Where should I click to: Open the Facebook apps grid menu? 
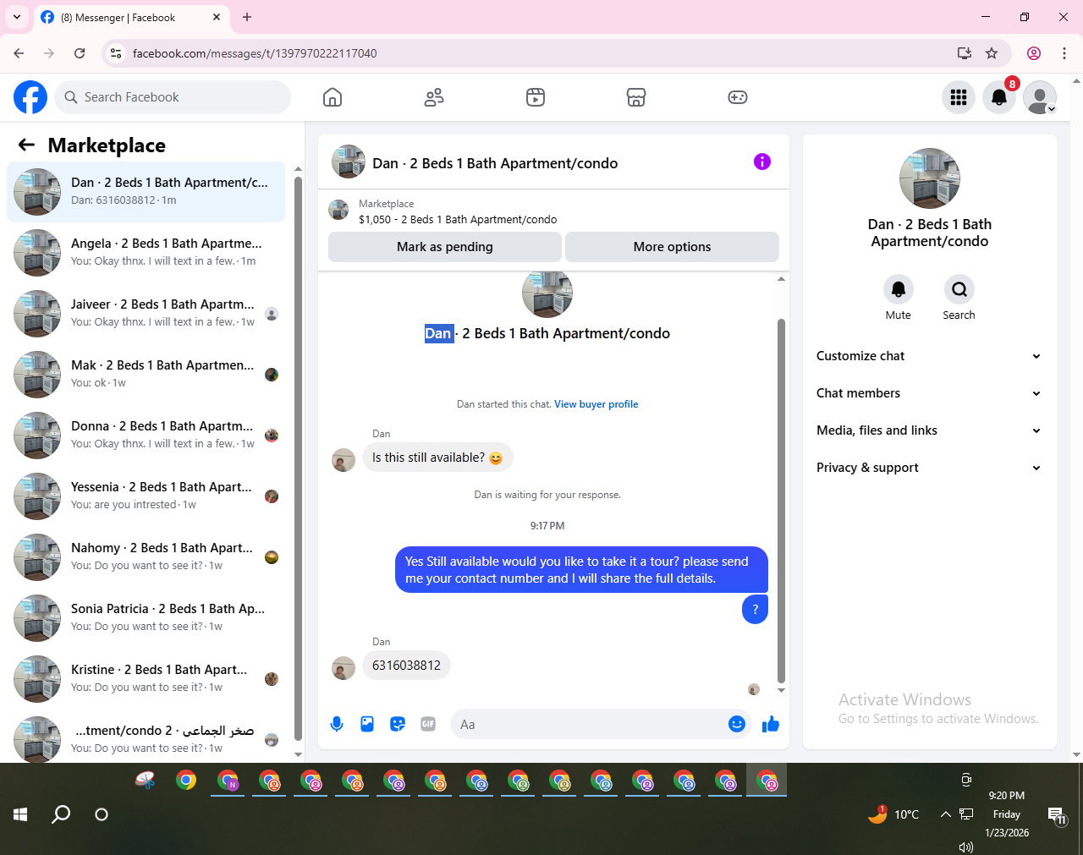click(x=959, y=97)
